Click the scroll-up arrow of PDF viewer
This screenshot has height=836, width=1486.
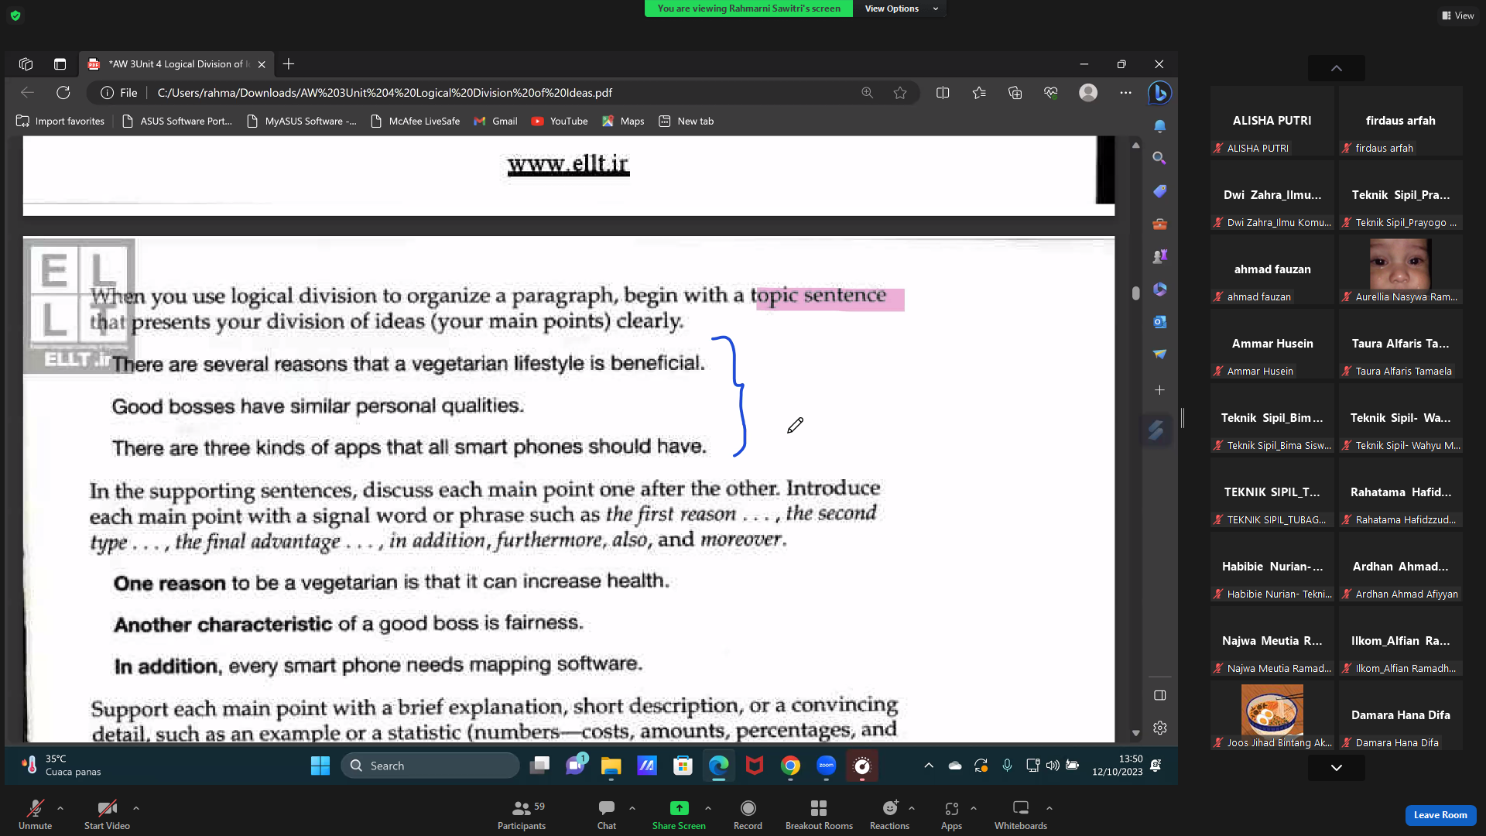point(1135,145)
